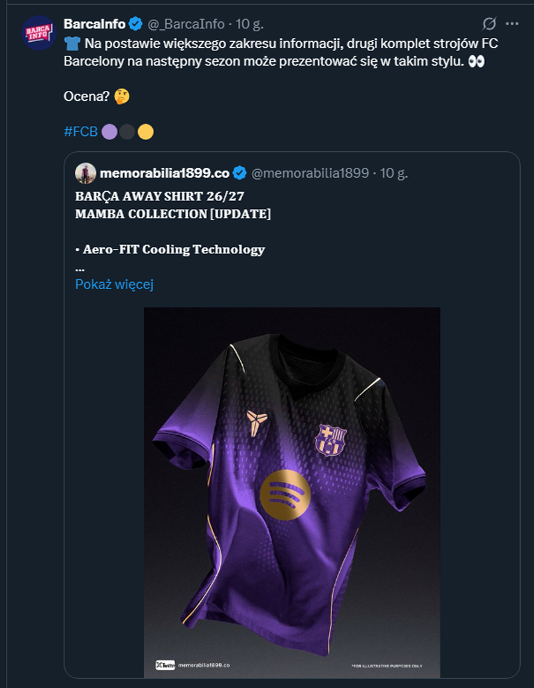534x688 pixels.
Task: Open the #FCB hashtag
Action: (80, 132)
